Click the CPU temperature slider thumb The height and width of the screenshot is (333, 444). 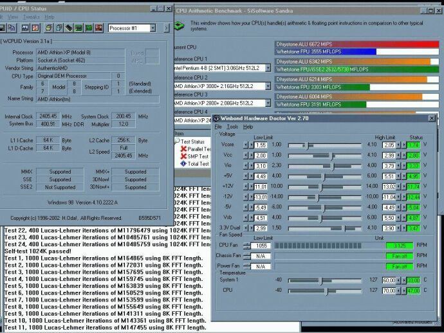[x=327, y=291]
